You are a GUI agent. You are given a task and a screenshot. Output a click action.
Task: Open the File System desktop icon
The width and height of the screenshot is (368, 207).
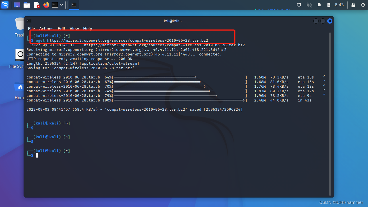click(x=19, y=55)
